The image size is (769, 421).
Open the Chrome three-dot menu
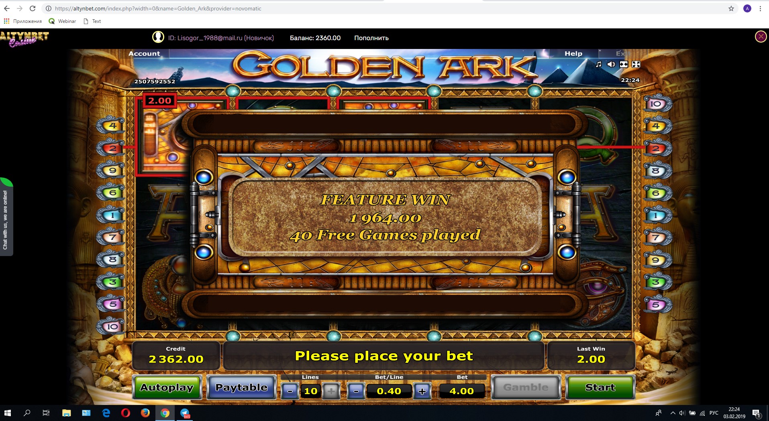(x=760, y=8)
